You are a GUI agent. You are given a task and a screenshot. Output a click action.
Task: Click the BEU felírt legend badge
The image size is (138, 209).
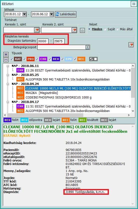click(7, 120)
